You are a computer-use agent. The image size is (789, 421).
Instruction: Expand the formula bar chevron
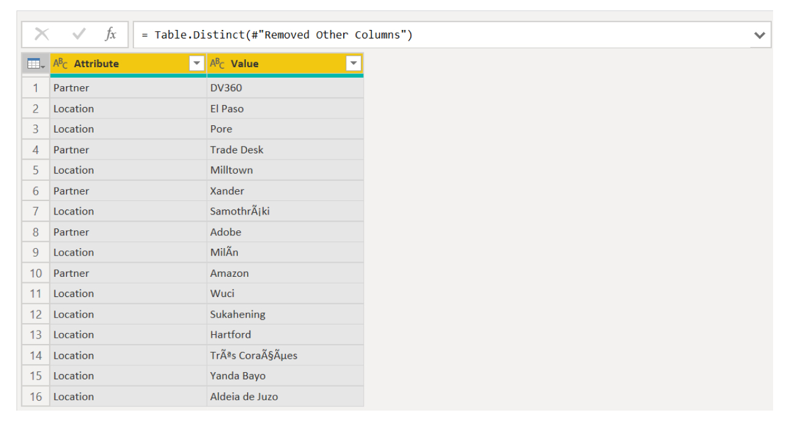click(759, 35)
